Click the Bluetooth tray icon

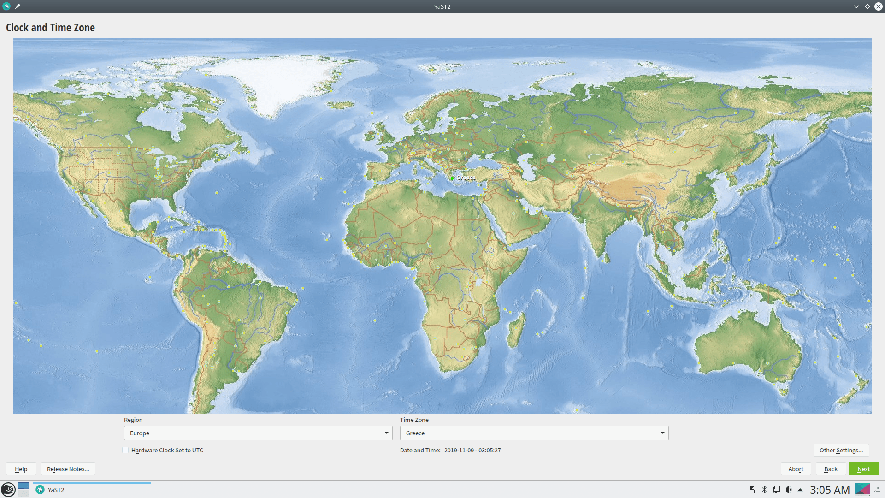point(764,490)
